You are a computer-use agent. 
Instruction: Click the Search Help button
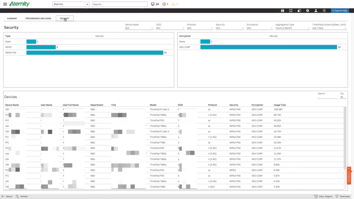click(339, 11)
